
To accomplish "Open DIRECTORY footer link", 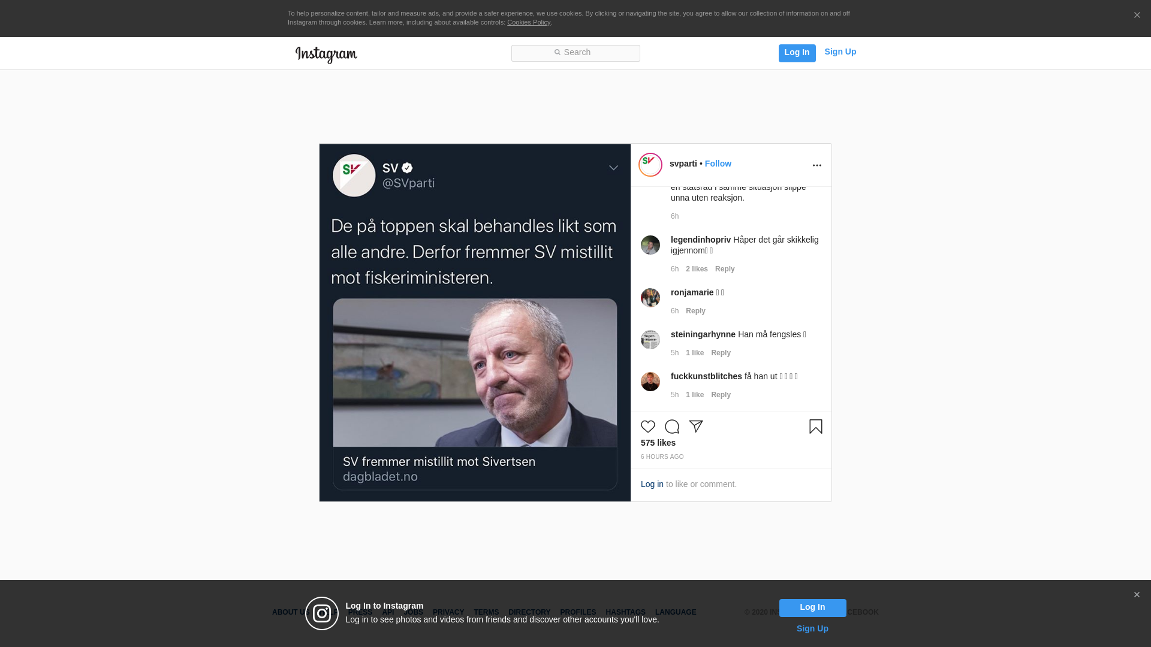I will pos(529,612).
